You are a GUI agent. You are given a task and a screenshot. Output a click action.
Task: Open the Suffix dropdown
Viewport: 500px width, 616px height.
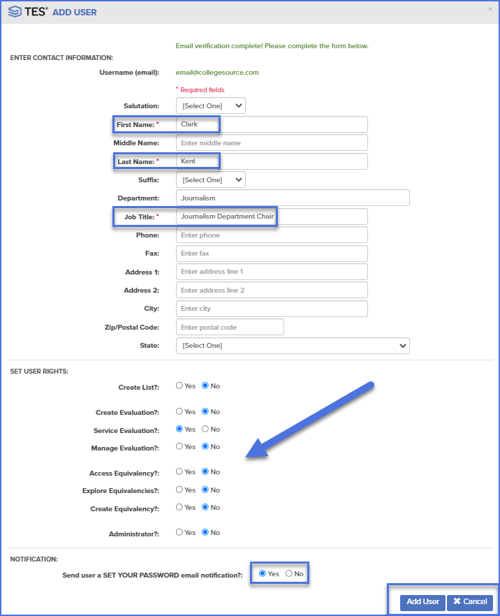click(209, 179)
